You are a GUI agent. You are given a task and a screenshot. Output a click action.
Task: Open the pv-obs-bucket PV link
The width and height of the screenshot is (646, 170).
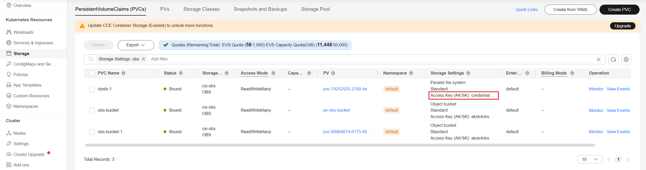coord(336,110)
